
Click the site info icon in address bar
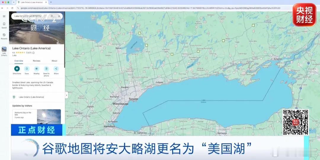(x=18, y=8)
